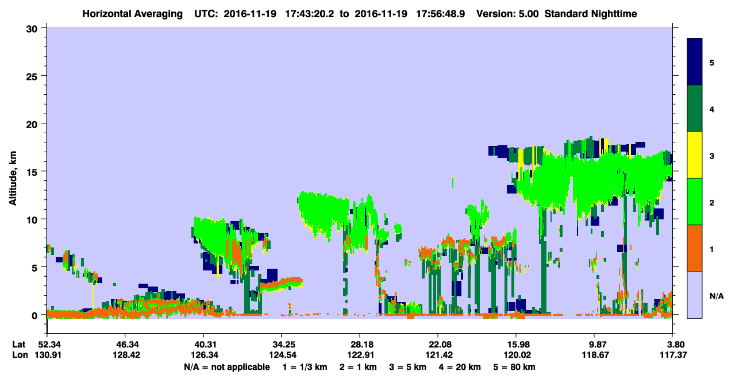Click the 'Lon' row label
The image size is (747, 383).
tap(19, 355)
